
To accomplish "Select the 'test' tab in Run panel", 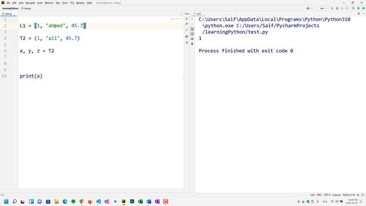I will 199,14.
